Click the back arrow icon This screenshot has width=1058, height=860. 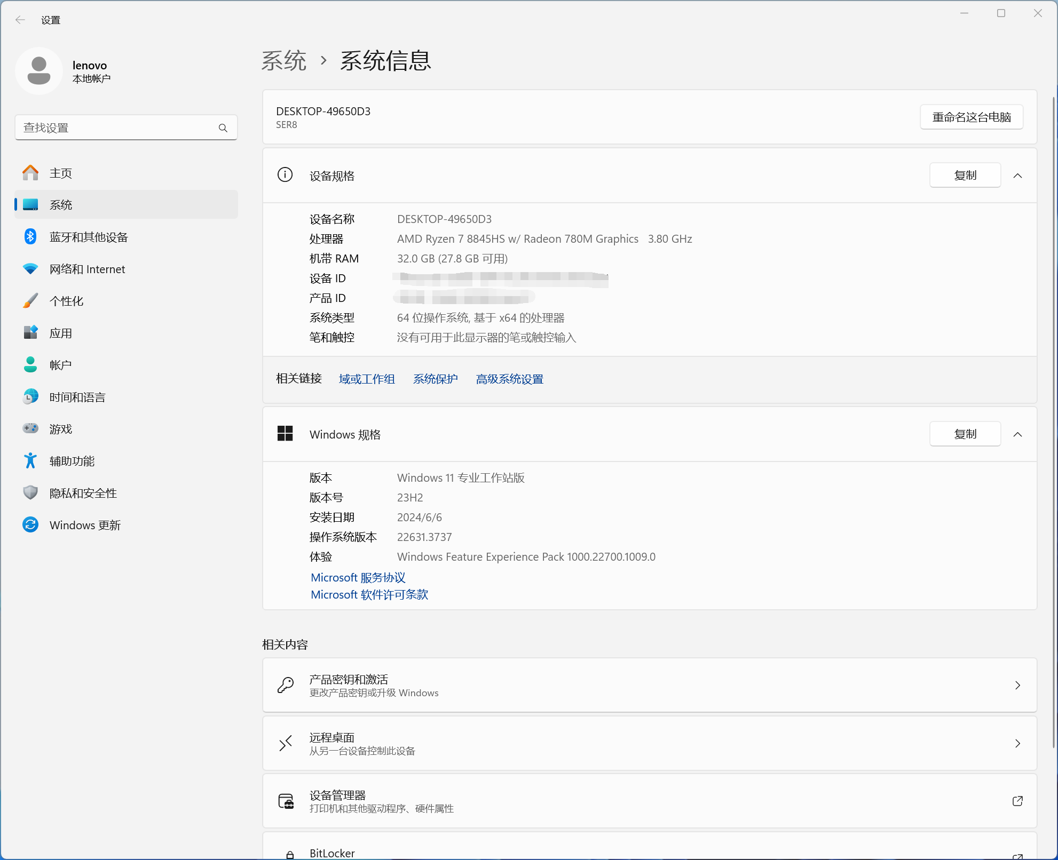20,20
